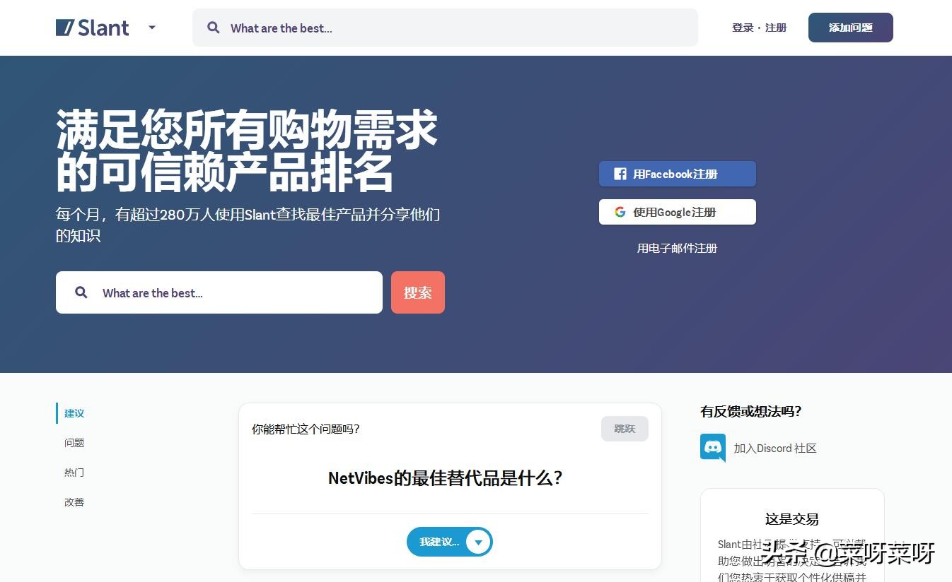The height and width of the screenshot is (582, 952).
Task: Click the Discord icon next to 加入Discord 社区
Action: (x=712, y=447)
